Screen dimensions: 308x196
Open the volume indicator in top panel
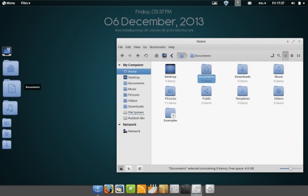(293, 3)
